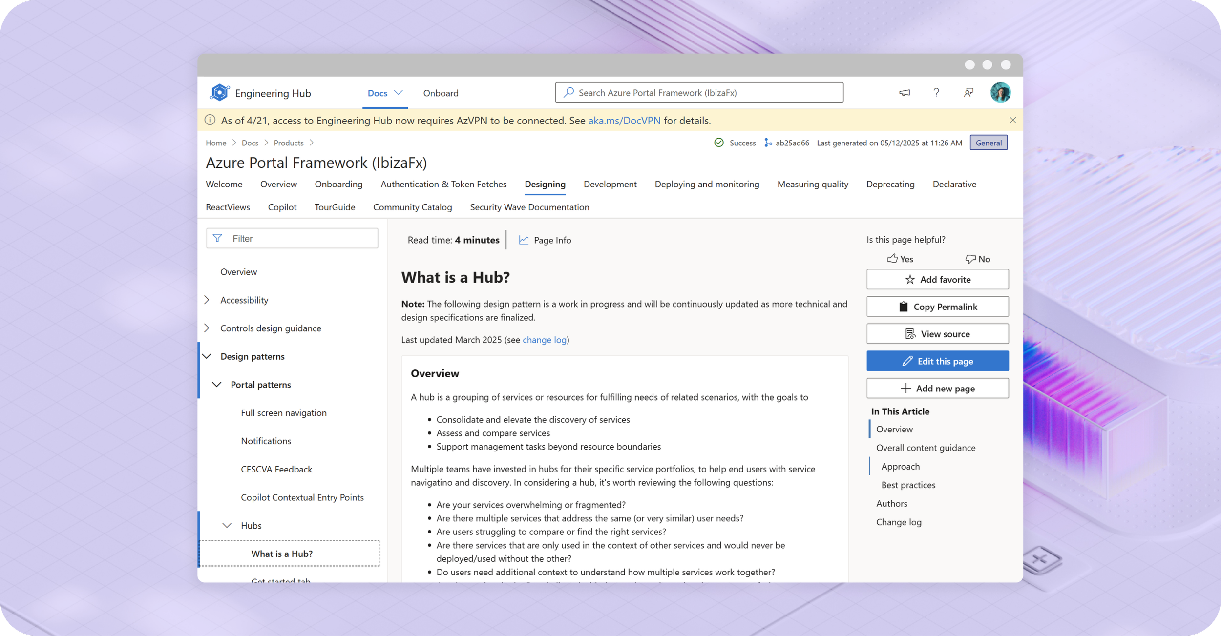Click the thumbs down No icon

(x=970, y=259)
